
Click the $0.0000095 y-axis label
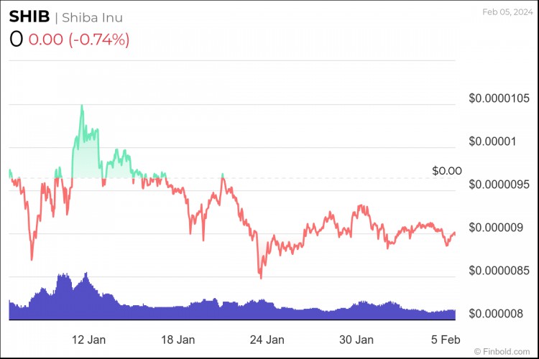coord(499,185)
